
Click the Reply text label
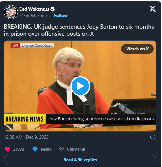[46, 149]
